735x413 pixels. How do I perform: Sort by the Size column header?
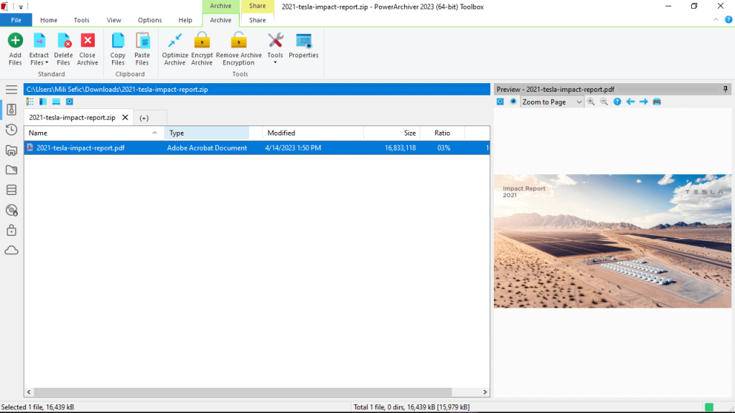click(392, 133)
